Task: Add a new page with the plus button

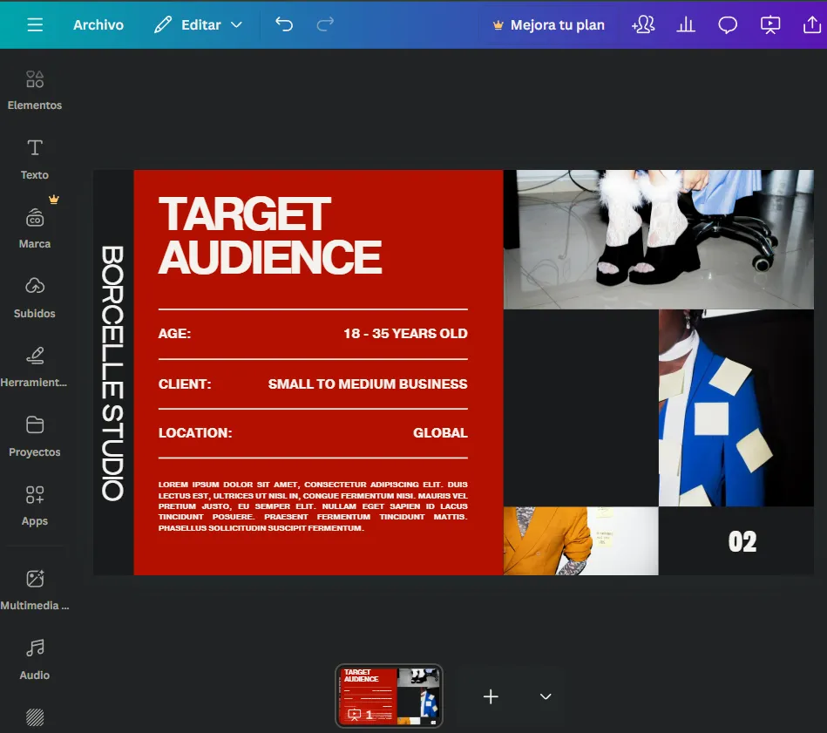Action: [x=490, y=696]
